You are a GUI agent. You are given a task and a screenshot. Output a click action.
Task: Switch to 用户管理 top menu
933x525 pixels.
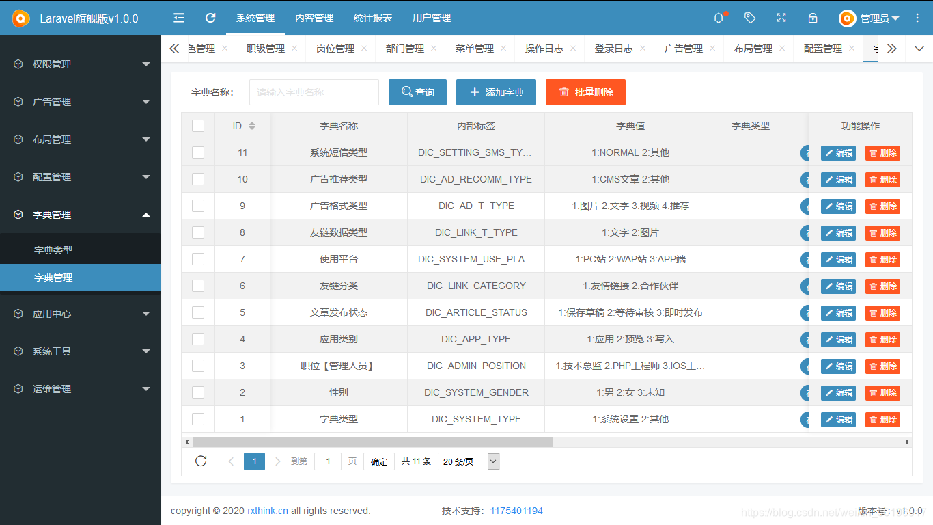432,18
